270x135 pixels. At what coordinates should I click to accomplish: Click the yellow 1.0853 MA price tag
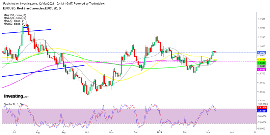(x=261, y=60)
